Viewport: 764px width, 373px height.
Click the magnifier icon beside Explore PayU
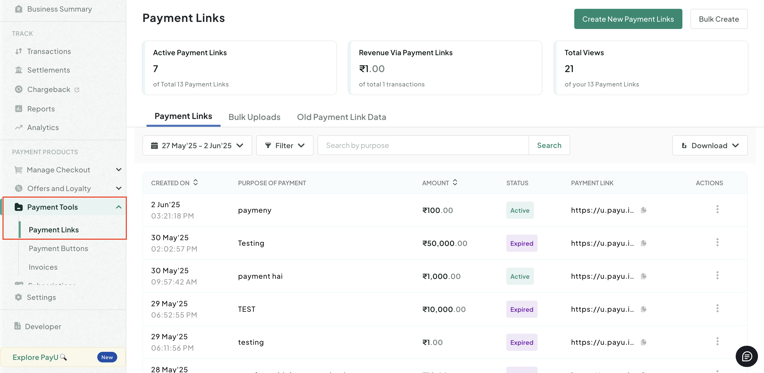63,357
